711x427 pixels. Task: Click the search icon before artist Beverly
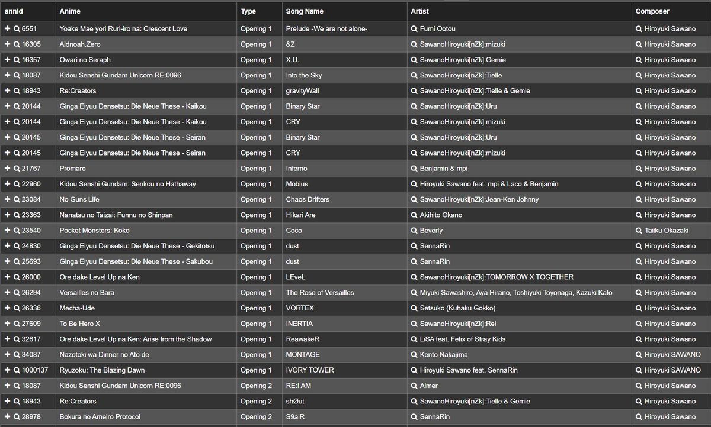pos(414,231)
